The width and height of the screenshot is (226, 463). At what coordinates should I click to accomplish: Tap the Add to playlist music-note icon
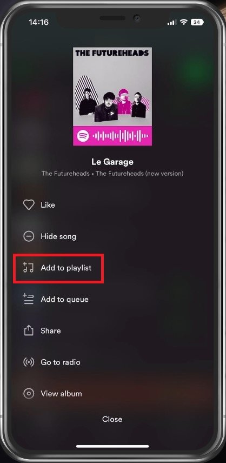(29, 268)
